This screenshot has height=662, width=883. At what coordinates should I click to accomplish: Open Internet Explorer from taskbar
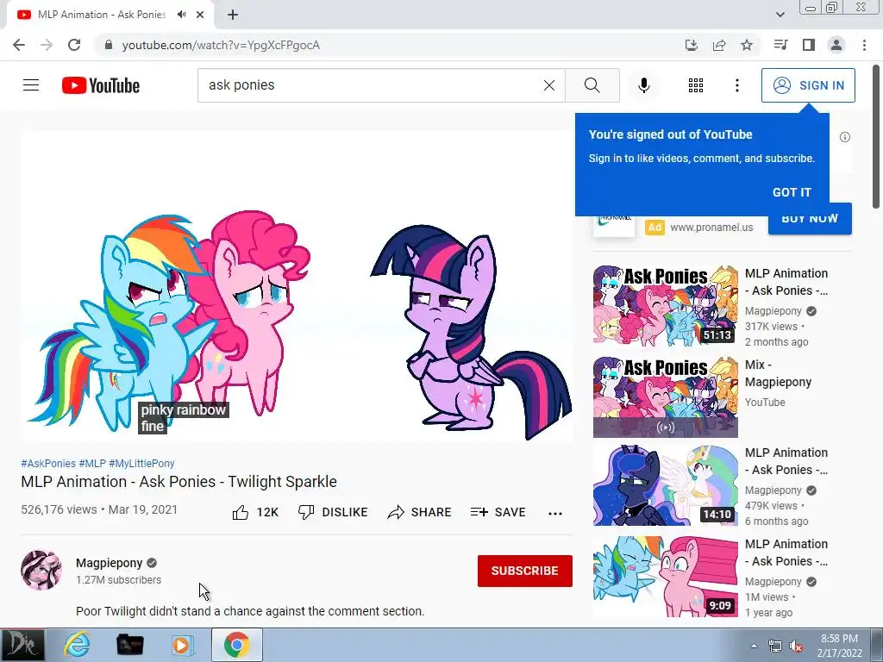coord(77,645)
